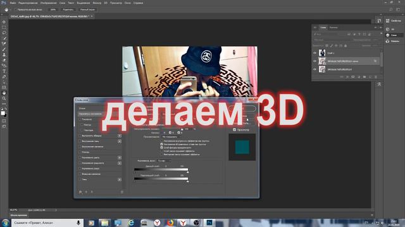Switch to the Каналы tab in the Layers panel

click(x=333, y=27)
